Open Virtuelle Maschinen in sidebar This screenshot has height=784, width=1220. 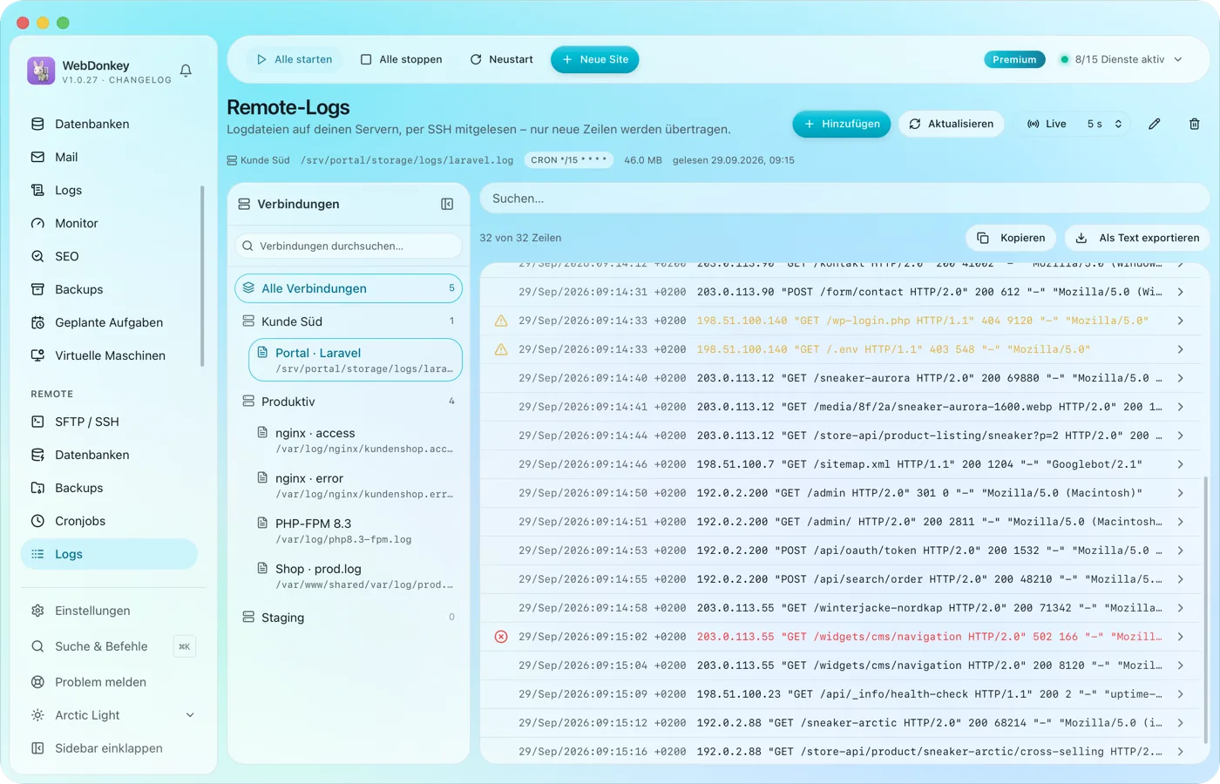(109, 355)
